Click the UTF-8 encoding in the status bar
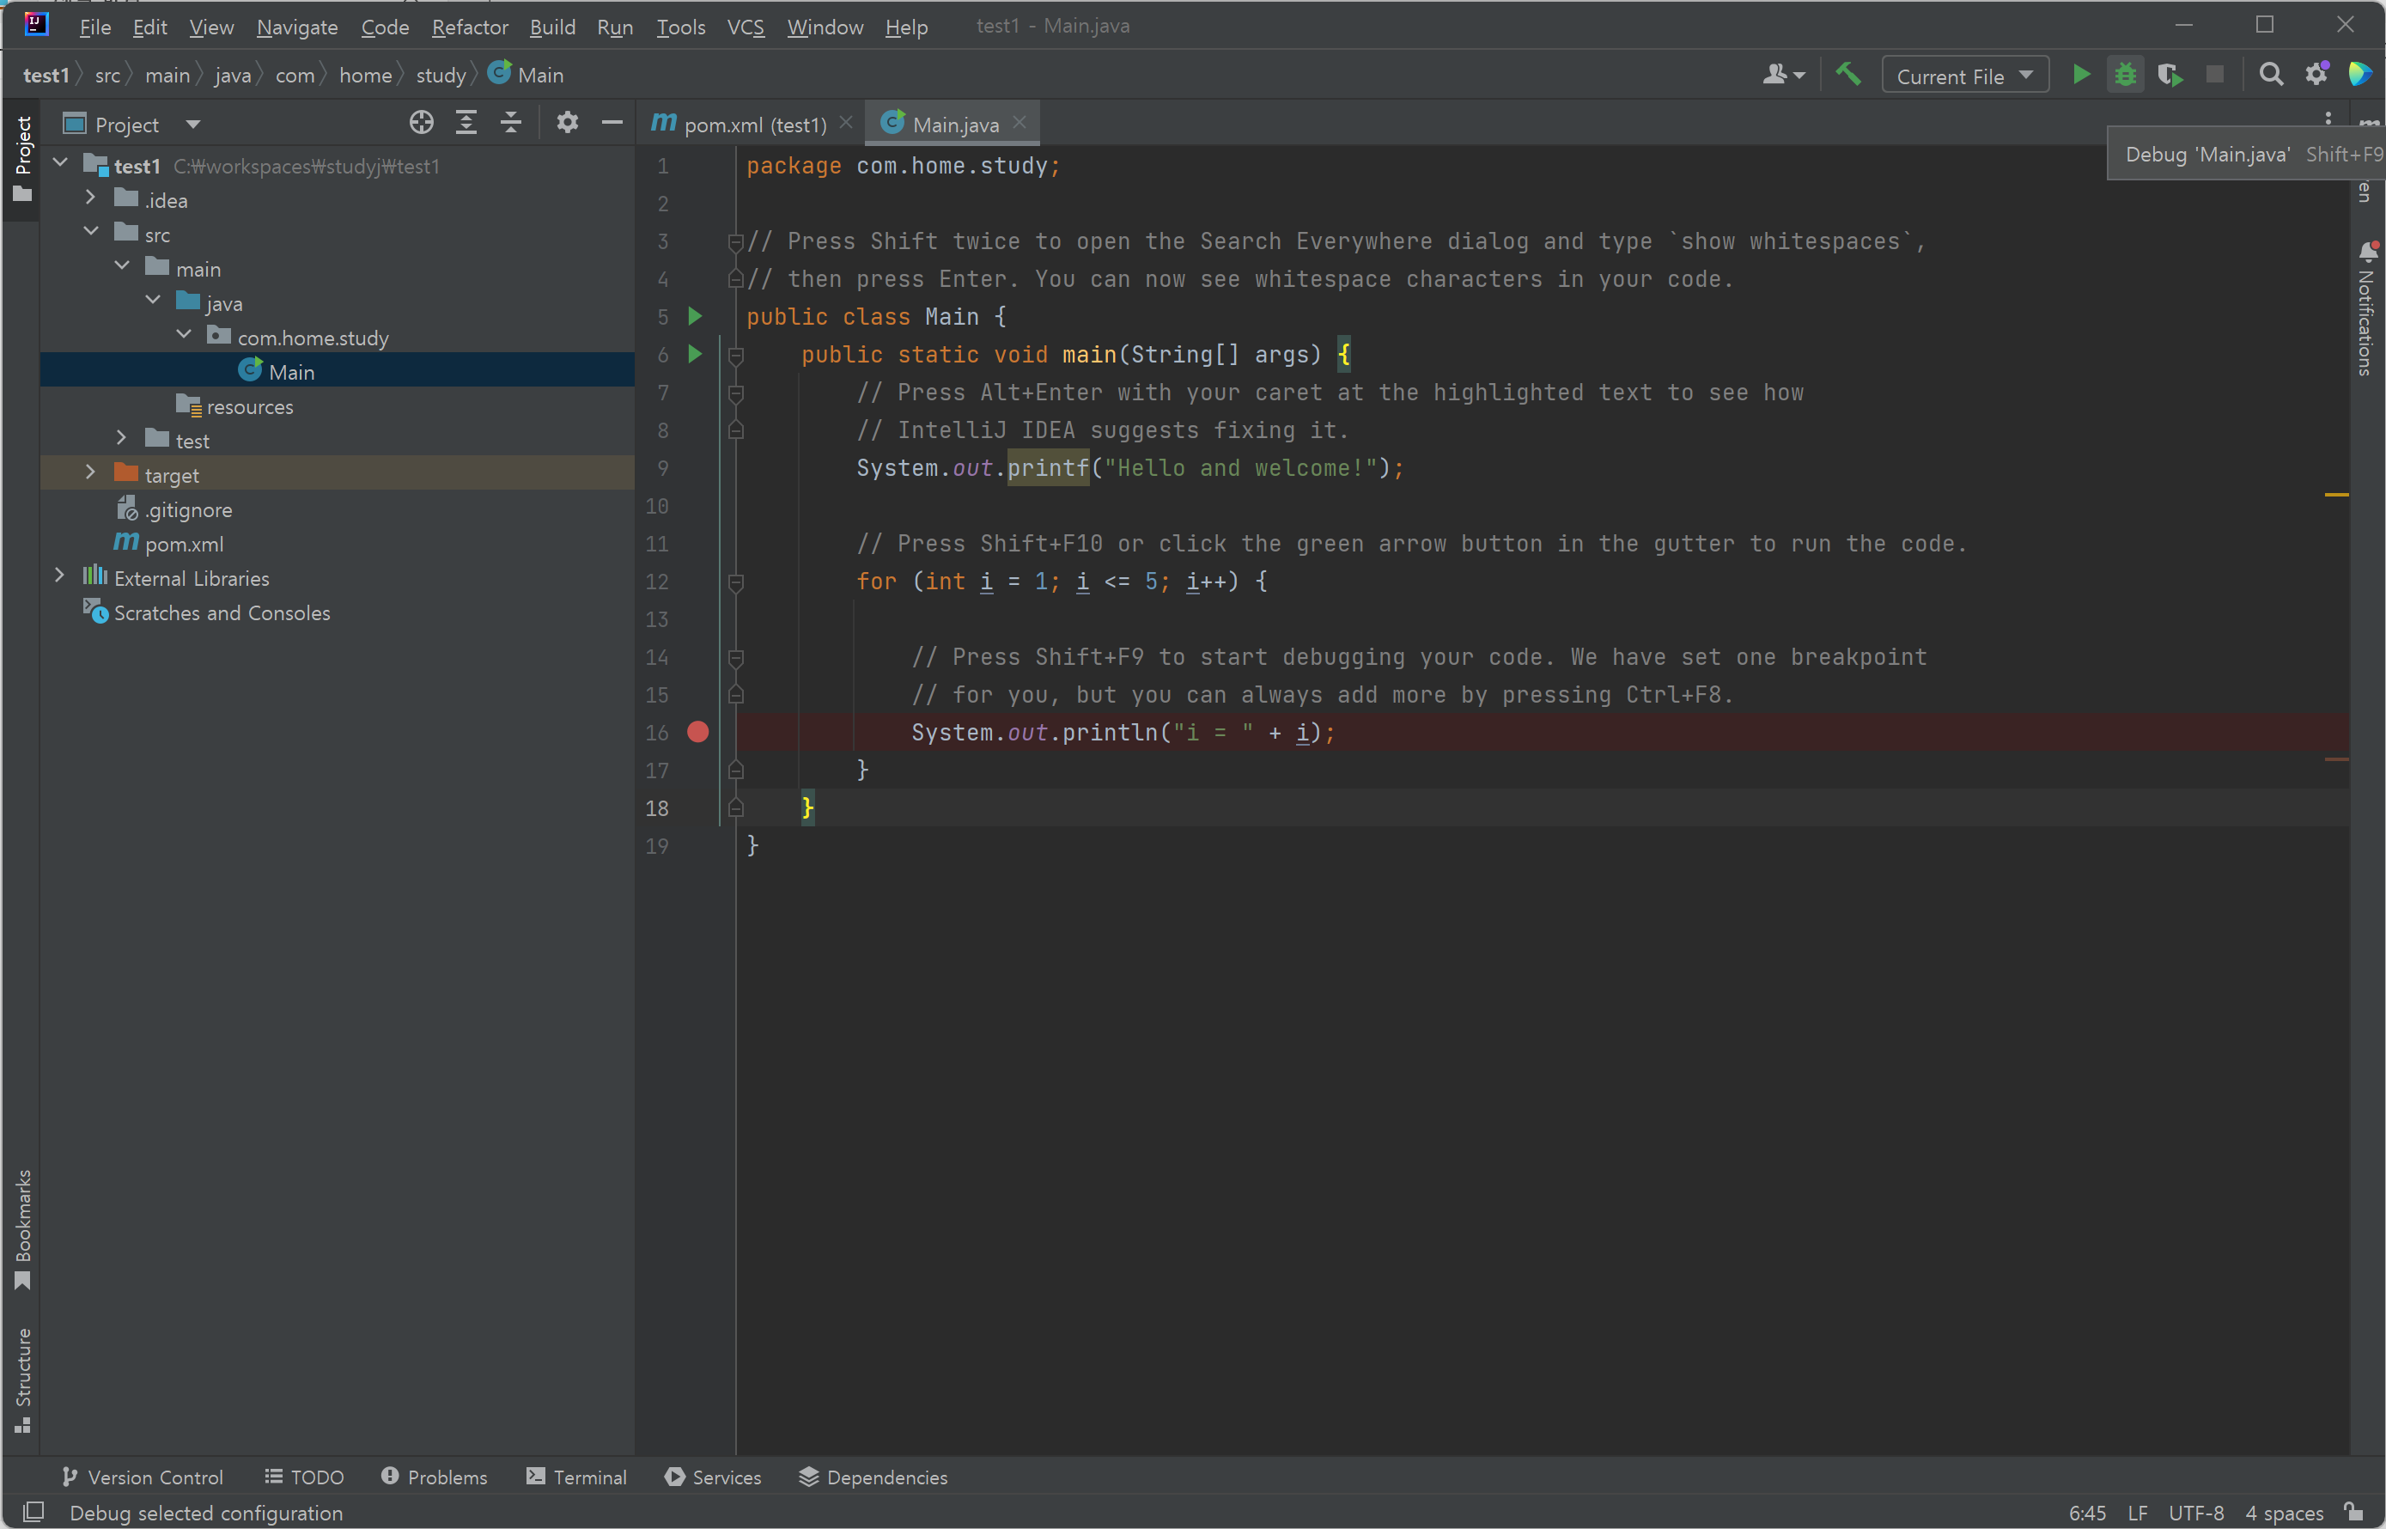Screen dimensions: 2386x1529 click(2194, 1514)
